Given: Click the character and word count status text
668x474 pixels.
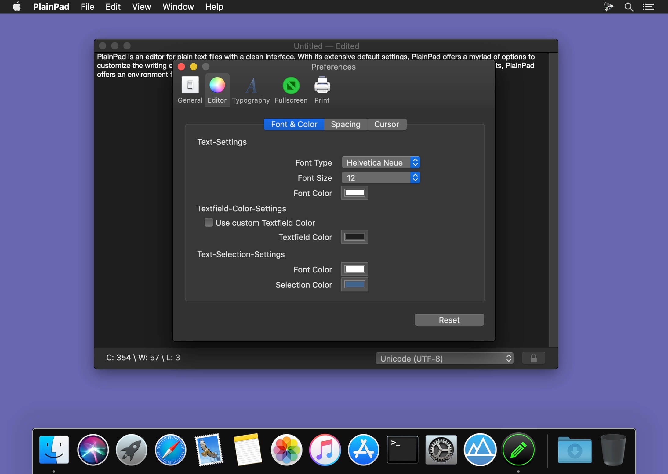Looking at the screenshot, I should (143, 358).
